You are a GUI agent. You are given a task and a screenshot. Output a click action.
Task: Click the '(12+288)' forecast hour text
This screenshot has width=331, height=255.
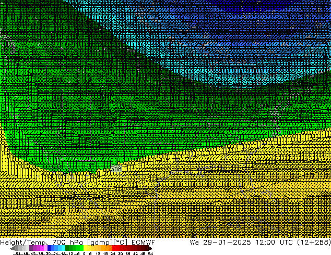coord(314,243)
